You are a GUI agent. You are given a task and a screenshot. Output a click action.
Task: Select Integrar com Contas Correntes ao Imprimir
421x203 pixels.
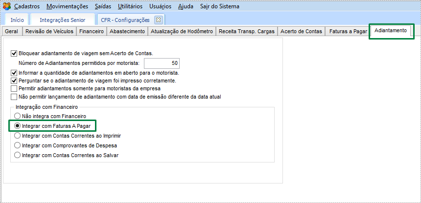pyautogui.click(x=18, y=136)
